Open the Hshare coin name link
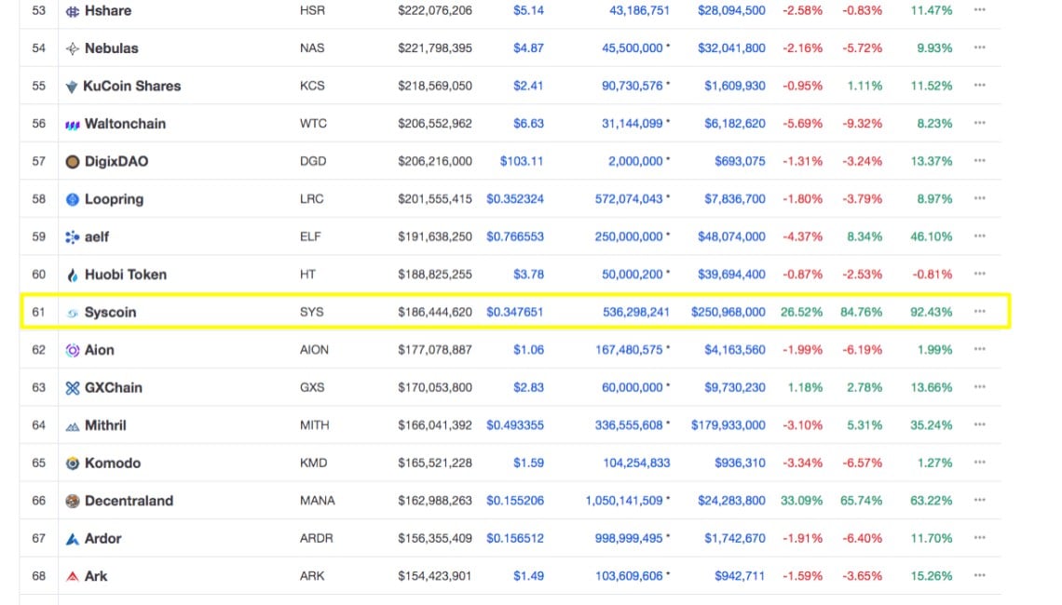The width and height of the screenshot is (1062, 605). pyautogui.click(x=108, y=11)
